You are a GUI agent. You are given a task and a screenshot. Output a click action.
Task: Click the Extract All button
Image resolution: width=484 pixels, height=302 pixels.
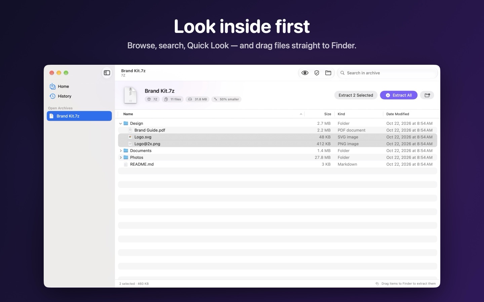tap(399, 95)
